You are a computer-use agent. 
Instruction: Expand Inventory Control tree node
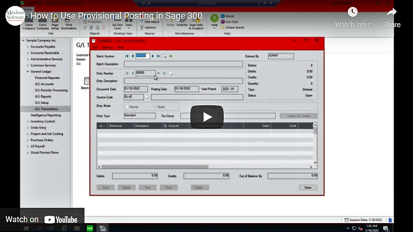pos(28,121)
